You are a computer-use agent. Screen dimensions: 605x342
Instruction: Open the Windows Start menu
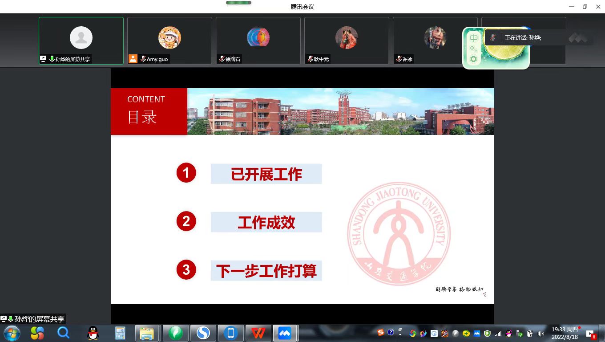coord(12,333)
